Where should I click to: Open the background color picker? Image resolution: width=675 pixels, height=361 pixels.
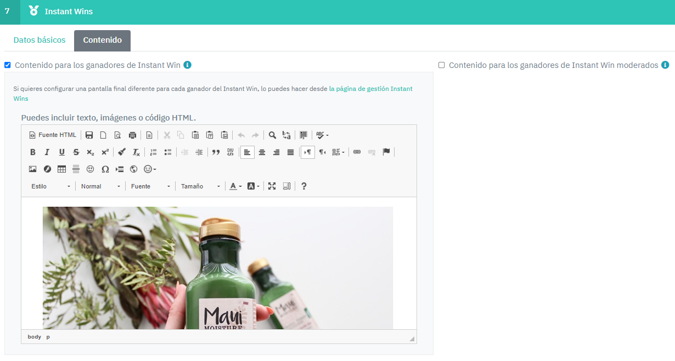[253, 186]
